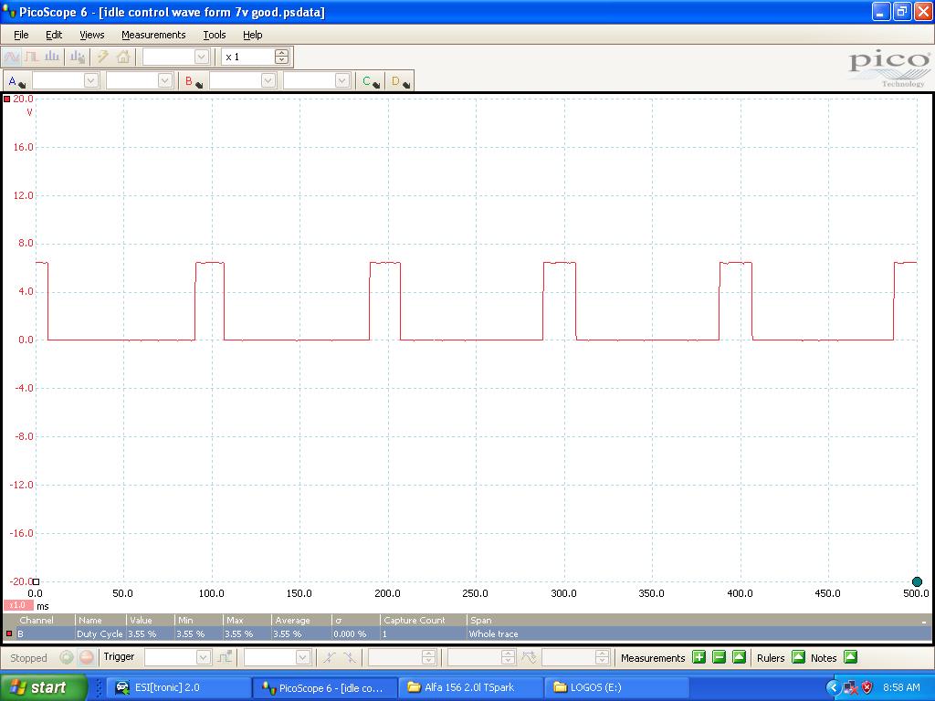935x701 pixels.
Task: Open LOGOS (E:) taskbar window
Action: coord(616,687)
